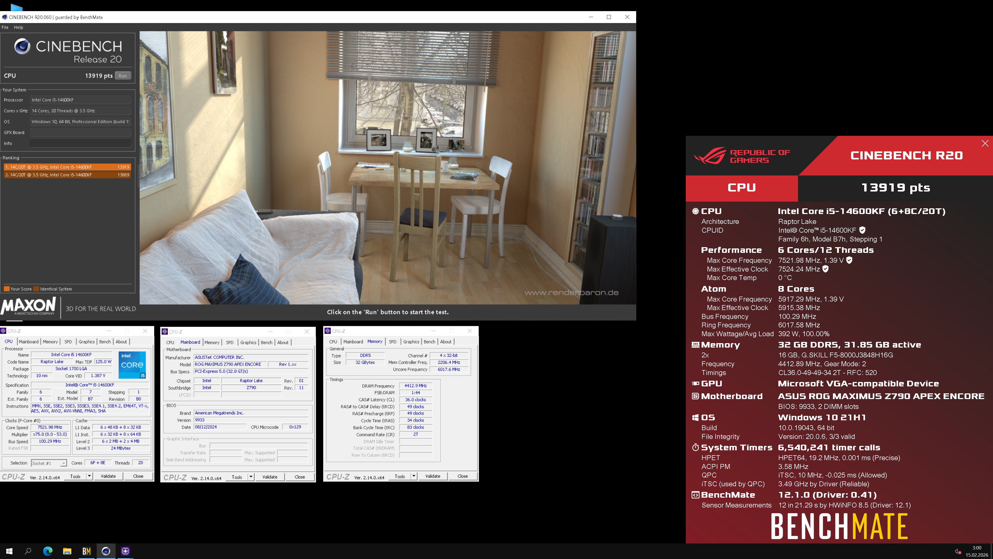This screenshot has height=559, width=993.
Task: Click the Memory module icon in BenchMate panel
Action: (695, 344)
